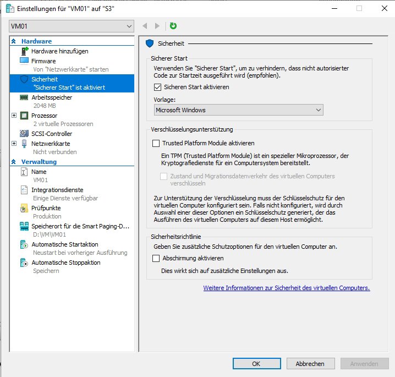
Task: Click the SCSI-Controller icon
Action: coord(24,134)
